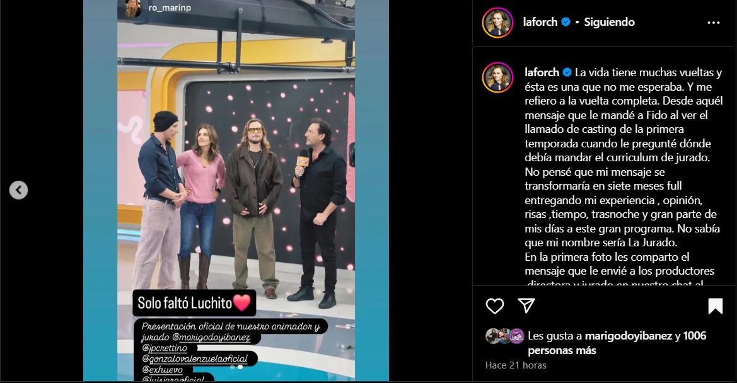
Task: Open the three-dot more options menu
Action: tap(713, 23)
